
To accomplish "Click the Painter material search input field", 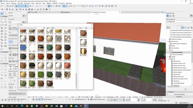I will pyautogui.click(x=32, y=28).
